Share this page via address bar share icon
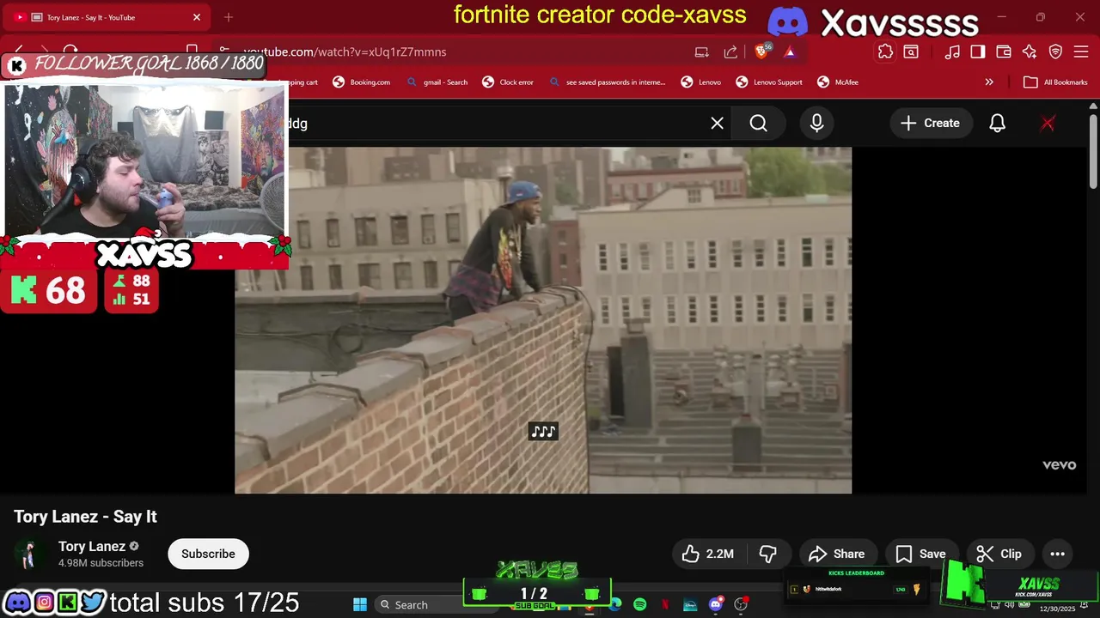Viewport: 1100px width, 618px height. (x=730, y=51)
